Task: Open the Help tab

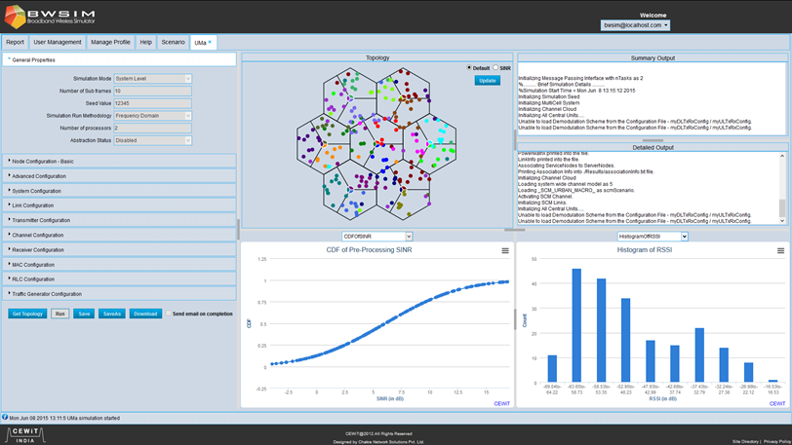Action: coord(146,43)
